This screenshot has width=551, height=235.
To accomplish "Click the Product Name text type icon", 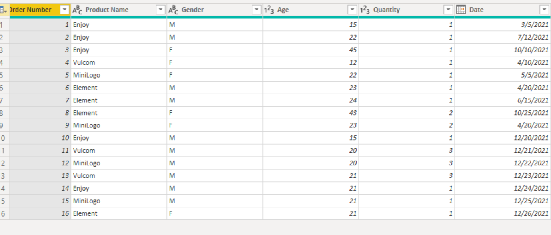I will tap(77, 10).
